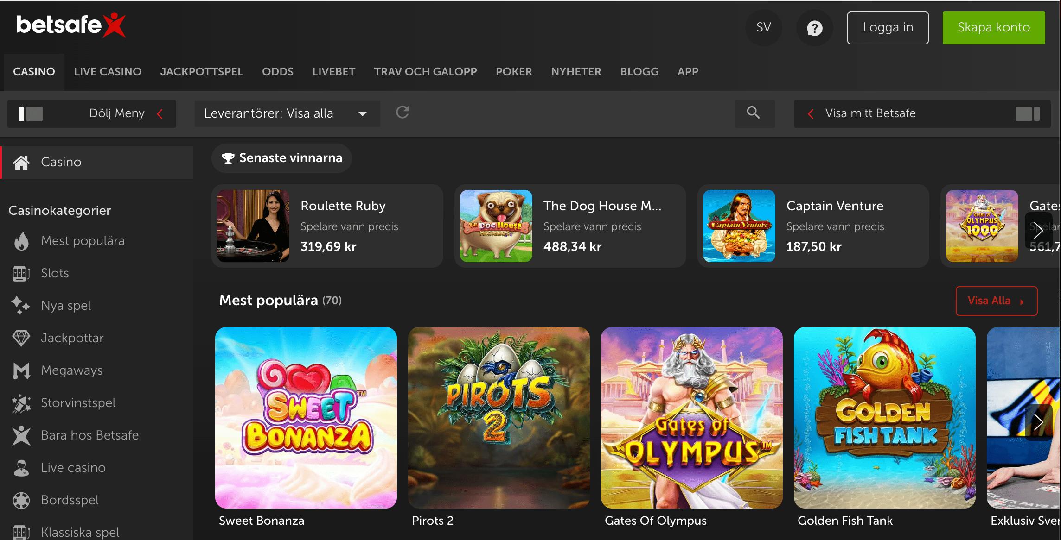Click the Casinokategorier heading
1061x540 pixels.
60,211
